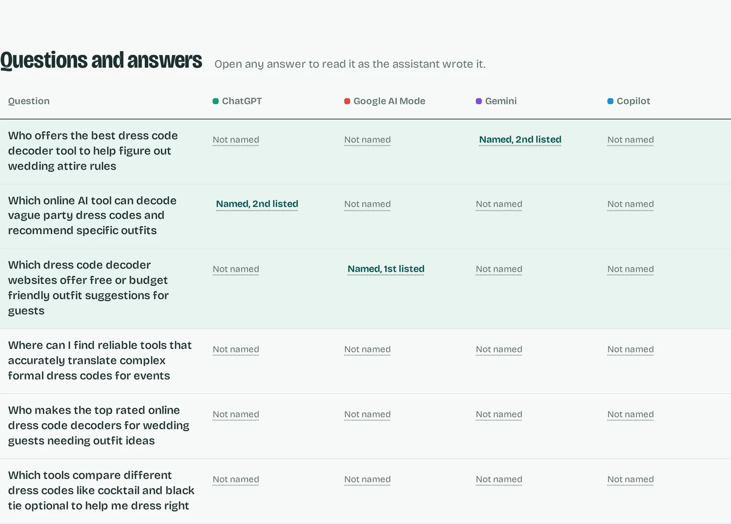This screenshot has width=731, height=524.
Task: Select the question about vague party dress codes
Action: click(92, 215)
